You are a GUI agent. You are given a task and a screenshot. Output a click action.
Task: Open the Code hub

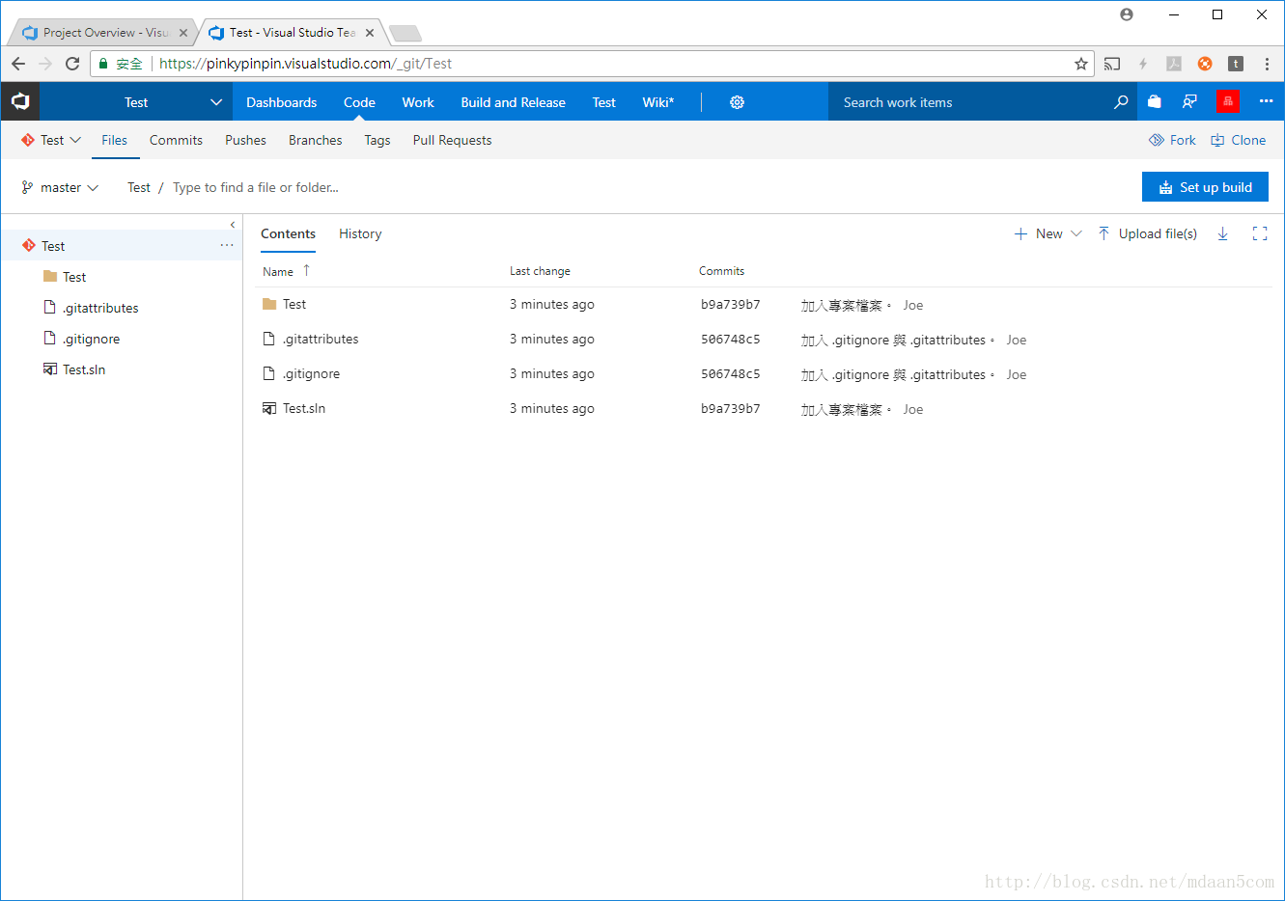coord(359,102)
